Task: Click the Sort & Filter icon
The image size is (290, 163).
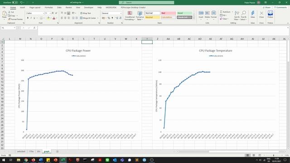Action: pyautogui.click(x=237, y=13)
